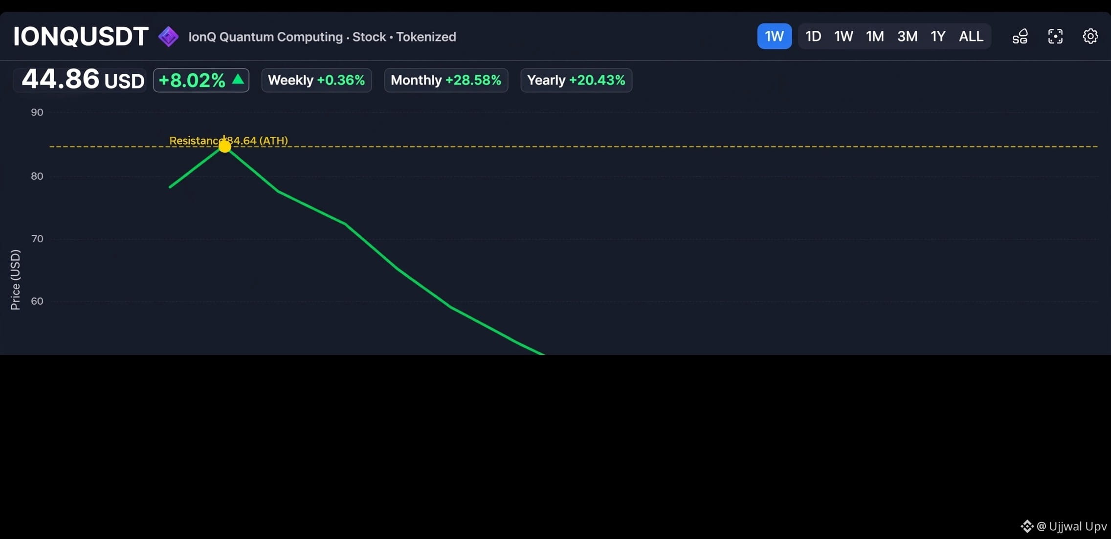Click the 70 price axis label
The width and height of the screenshot is (1111, 539).
click(x=37, y=239)
